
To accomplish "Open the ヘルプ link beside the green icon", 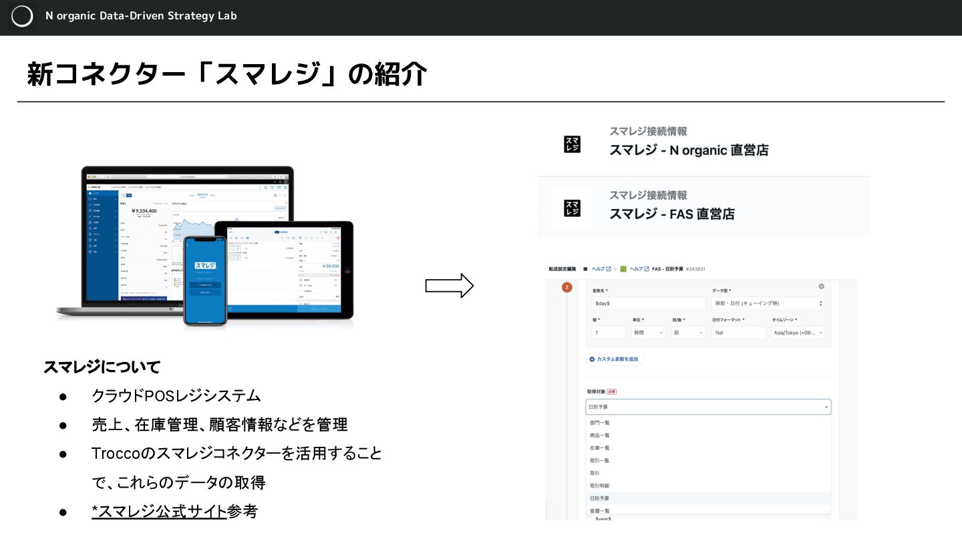I will 639,268.
